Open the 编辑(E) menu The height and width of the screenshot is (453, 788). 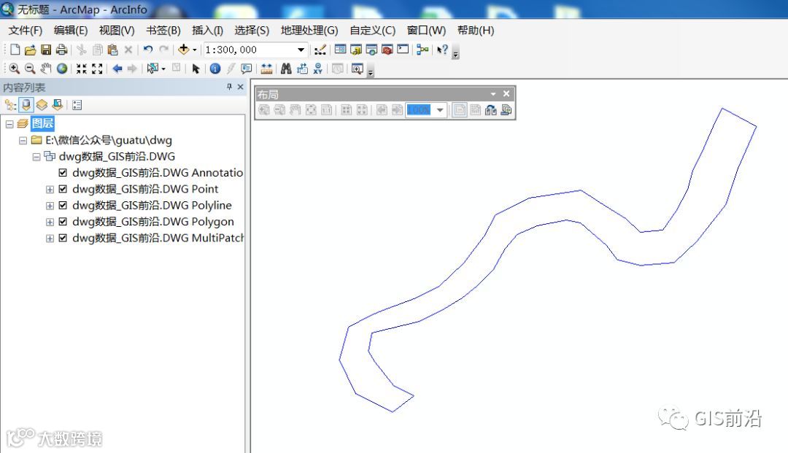tap(70, 31)
